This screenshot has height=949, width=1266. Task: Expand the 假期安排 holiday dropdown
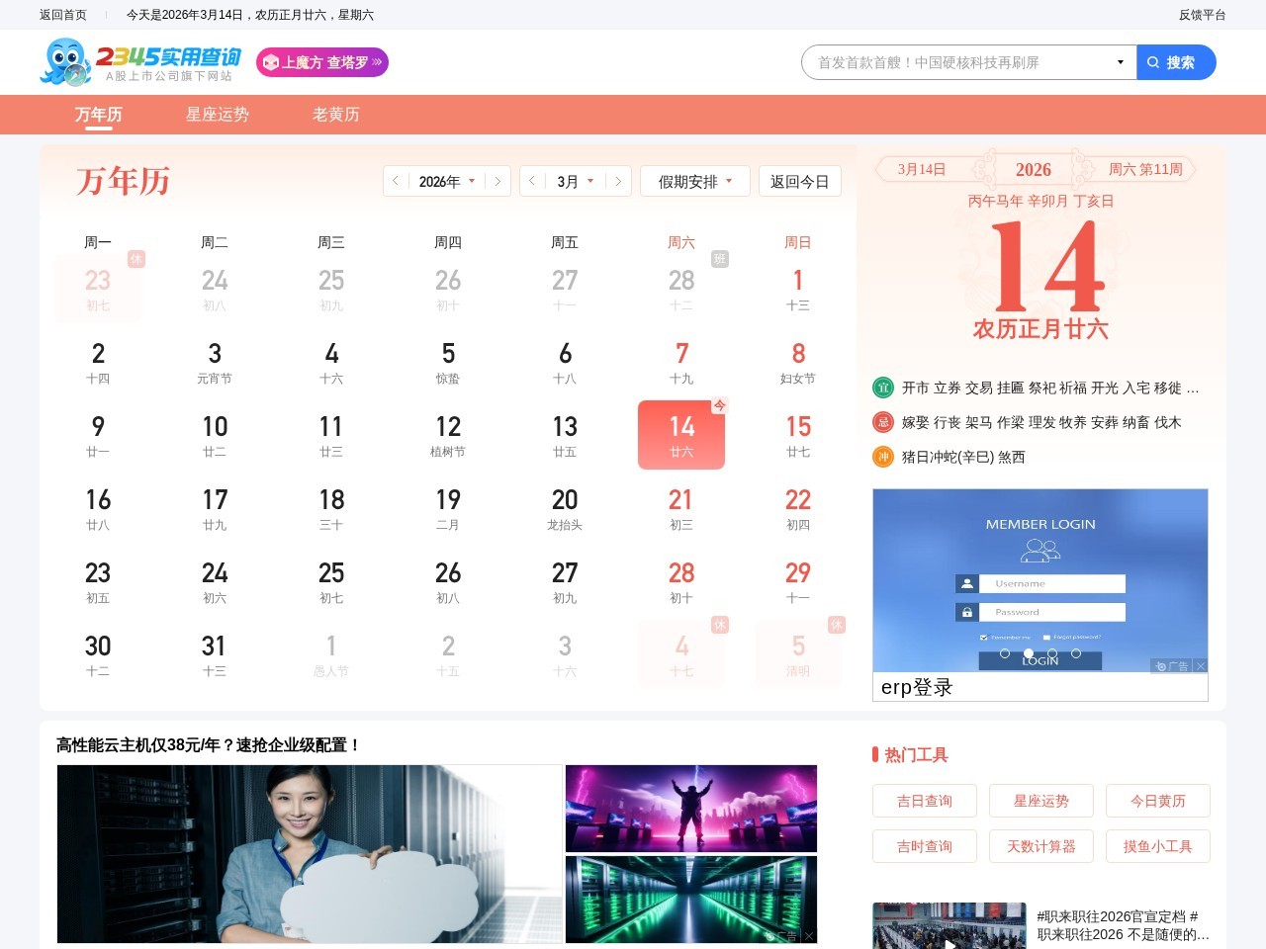(694, 181)
